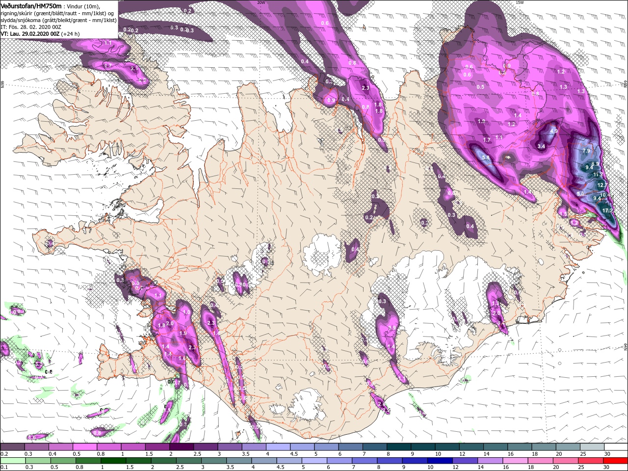
Task: Pick the bright pink swatch labeled 0.5 in the upper legend row
Action: [84, 447]
